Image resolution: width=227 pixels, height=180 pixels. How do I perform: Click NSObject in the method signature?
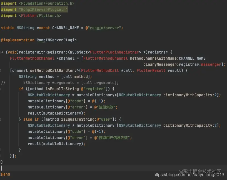[x=79, y=52]
